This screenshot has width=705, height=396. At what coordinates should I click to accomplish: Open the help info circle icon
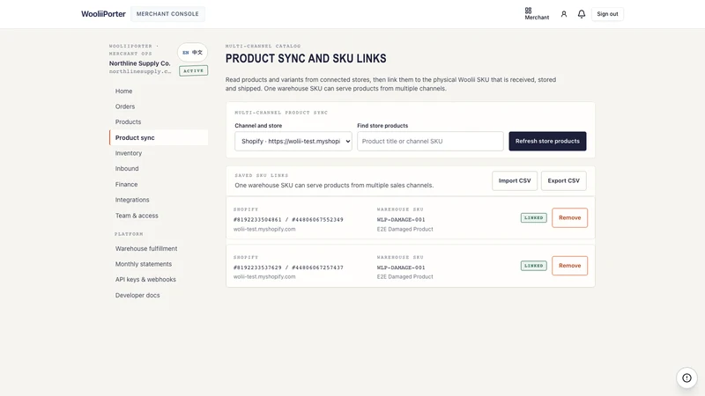[686, 378]
